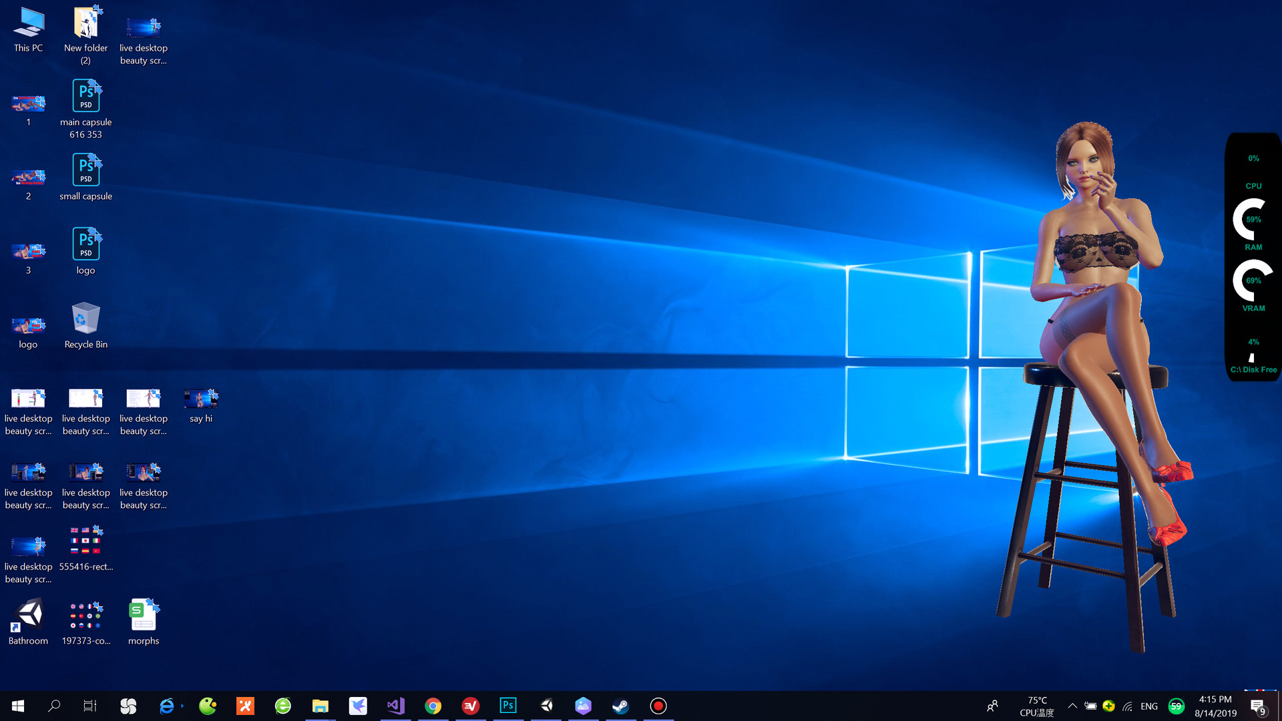Launch Unity from the taskbar
The image size is (1282, 721).
(546, 706)
